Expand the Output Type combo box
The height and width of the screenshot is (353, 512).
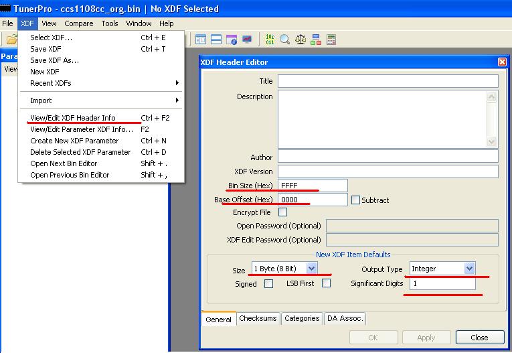pos(469,269)
